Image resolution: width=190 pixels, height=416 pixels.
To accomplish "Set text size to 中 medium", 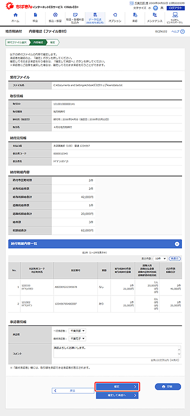I will coord(155,8).
